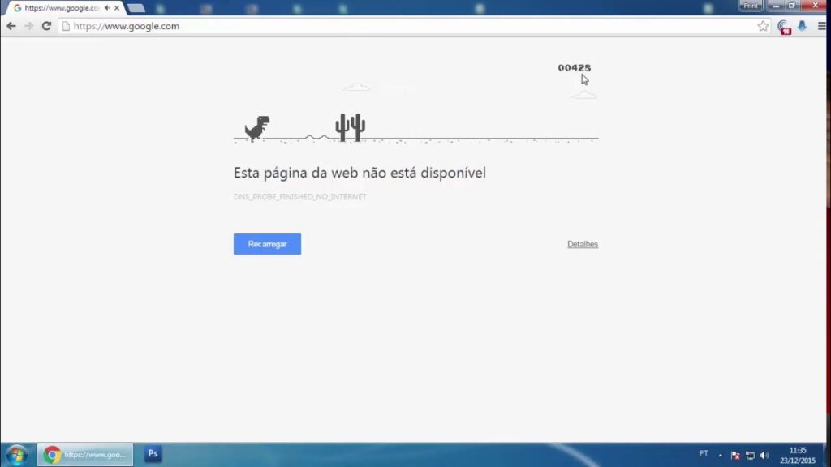Open the red-badged extension icon
The image size is (831, 467).
785,27
